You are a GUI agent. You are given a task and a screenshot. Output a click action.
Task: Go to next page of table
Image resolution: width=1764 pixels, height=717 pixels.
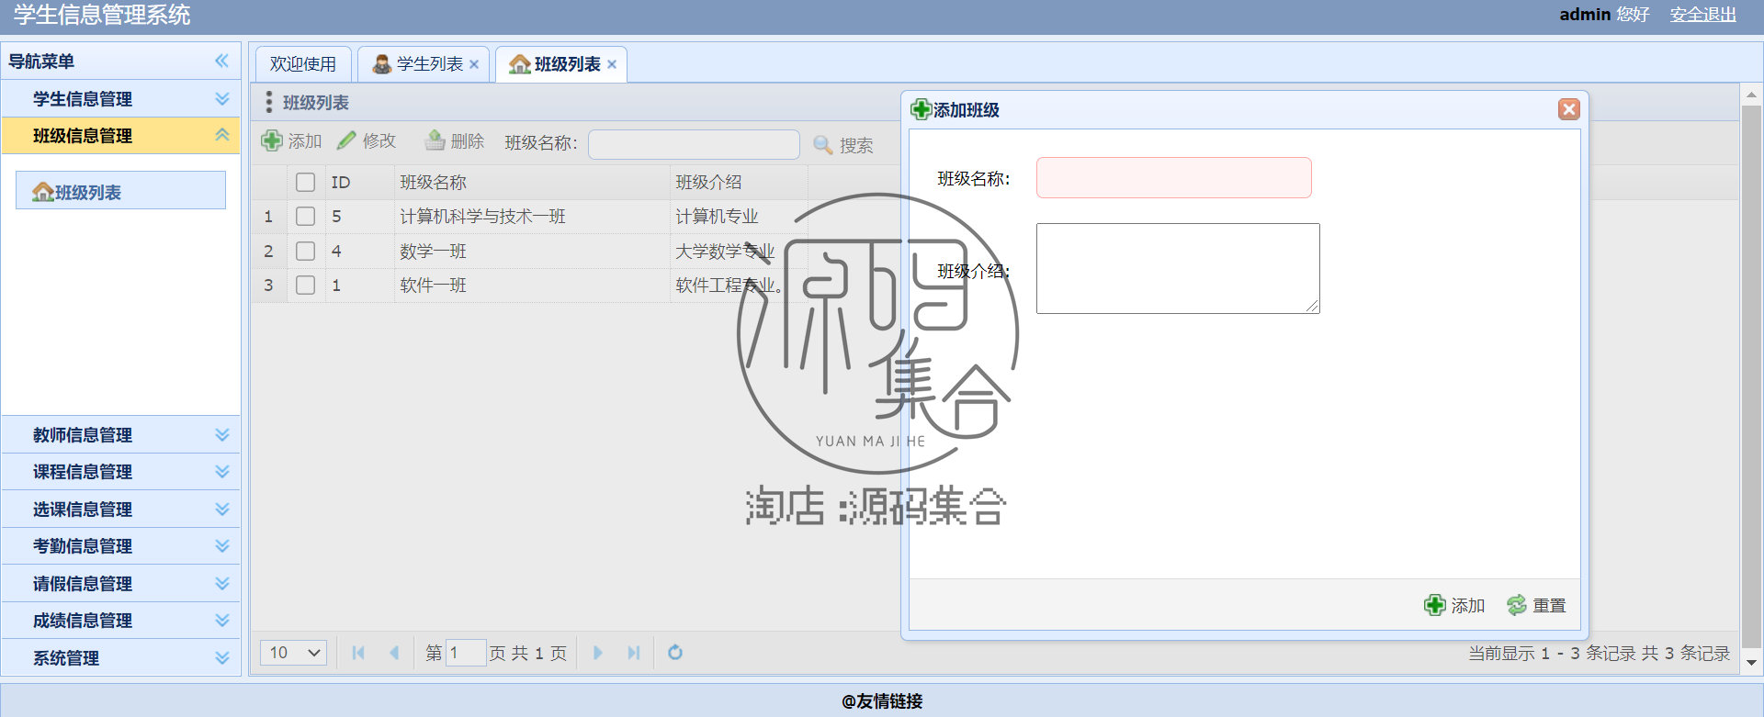pyautogui.click(x=598, y=653)
